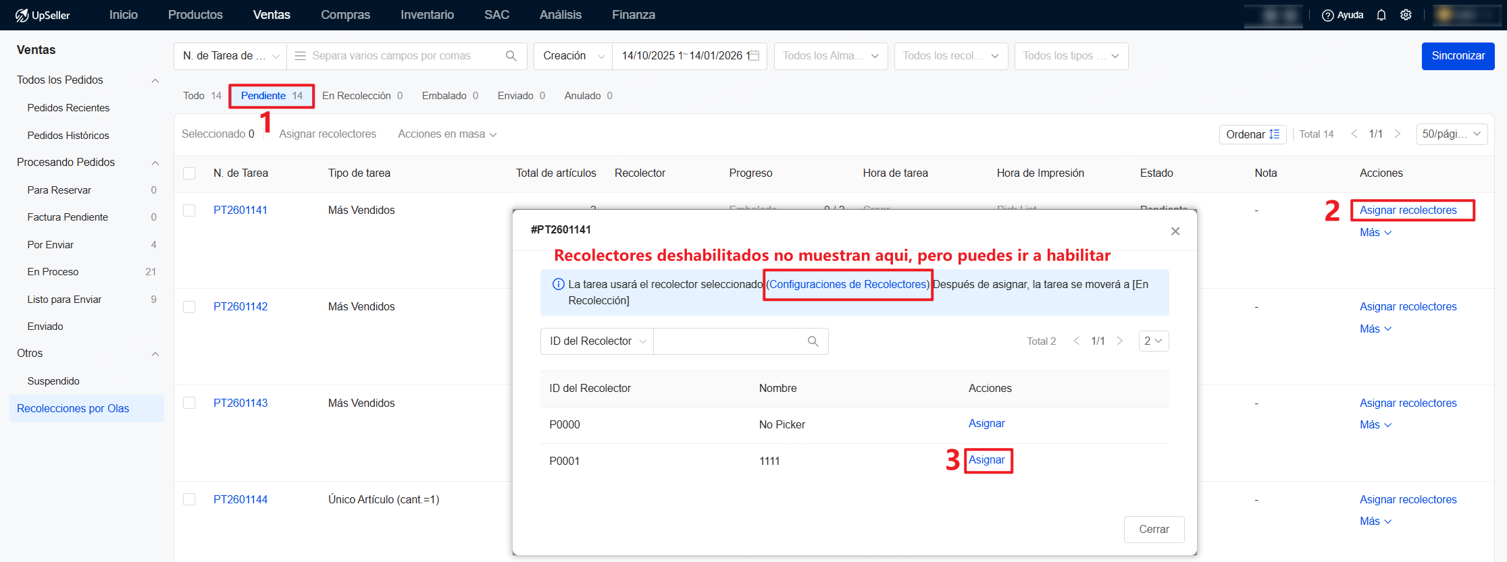Open the Inventario menu
The width and height of the screenshot is (1507, 562).
point(427,15)
